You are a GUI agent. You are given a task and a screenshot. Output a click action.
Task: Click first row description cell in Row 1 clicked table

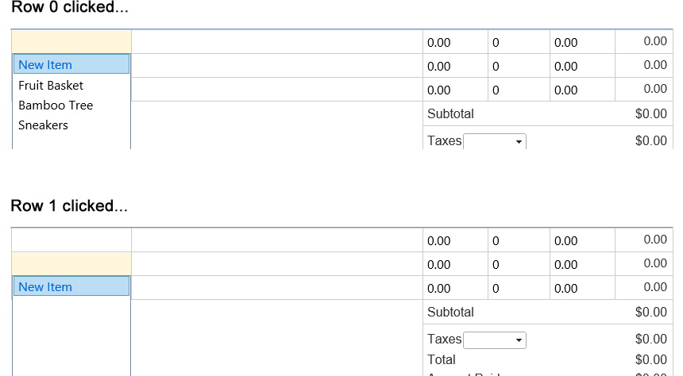(x=276, y=240)
